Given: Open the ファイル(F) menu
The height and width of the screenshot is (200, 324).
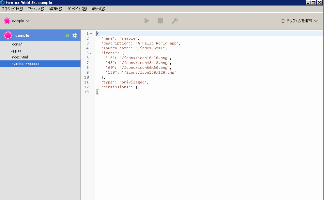Looking at the screenshot, I should pyautogui.click(x=36, y=9).
